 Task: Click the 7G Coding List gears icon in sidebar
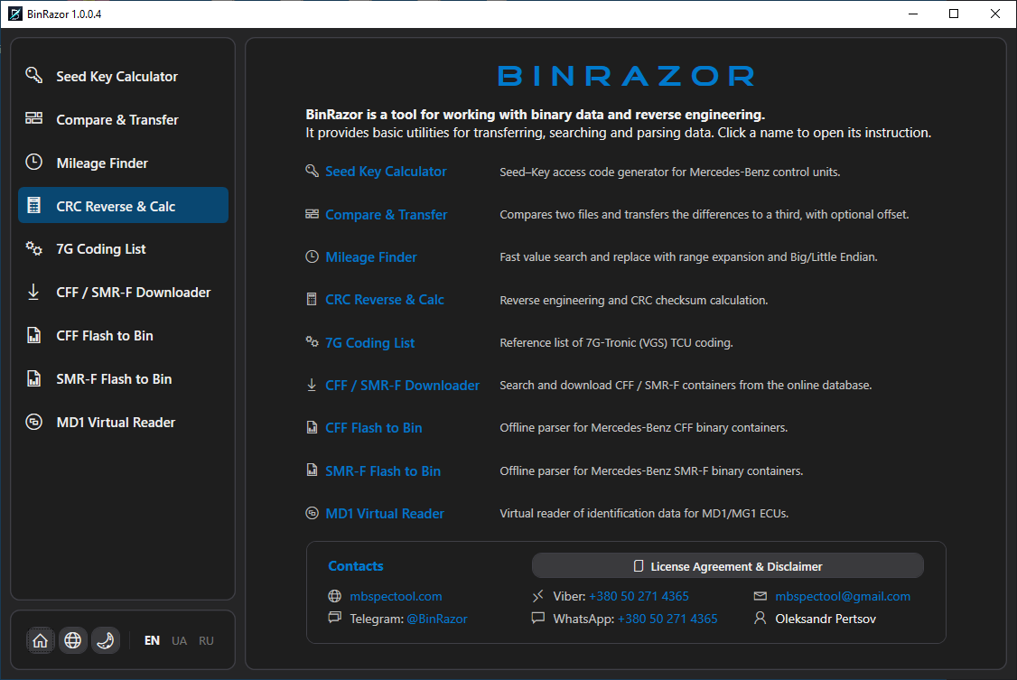pos(33,248)
